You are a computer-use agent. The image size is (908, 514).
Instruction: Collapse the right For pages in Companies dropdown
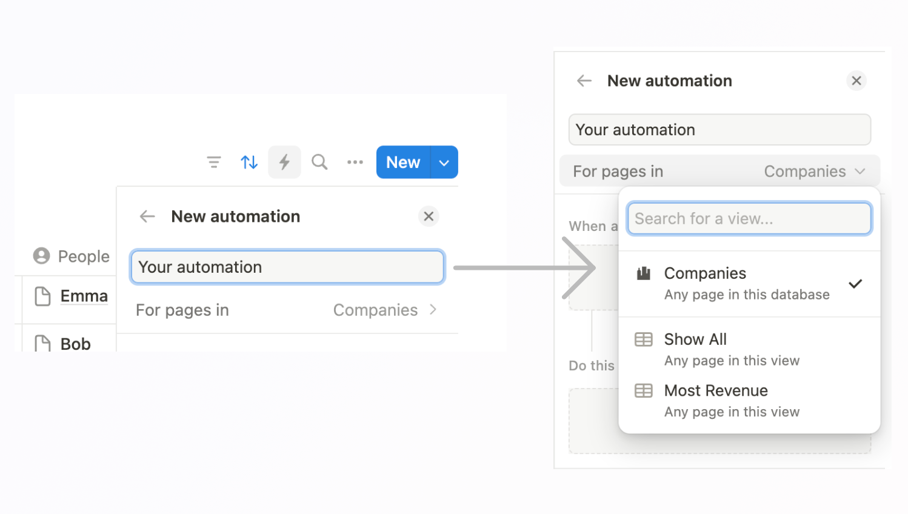pos(719,172)
